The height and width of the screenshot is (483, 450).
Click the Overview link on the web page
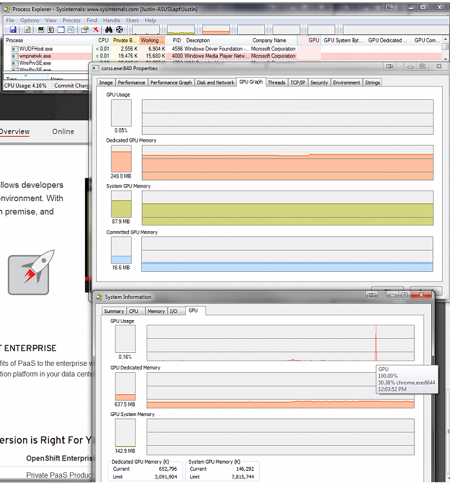click(x=14, y=131)
